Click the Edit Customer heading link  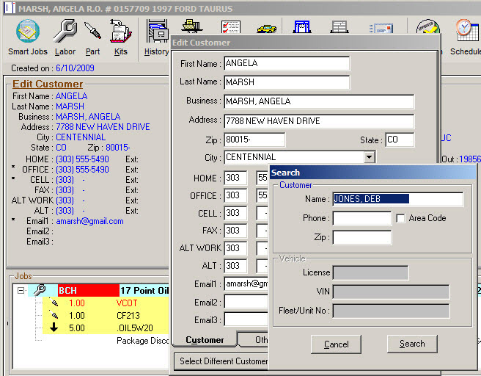[48, 84]
